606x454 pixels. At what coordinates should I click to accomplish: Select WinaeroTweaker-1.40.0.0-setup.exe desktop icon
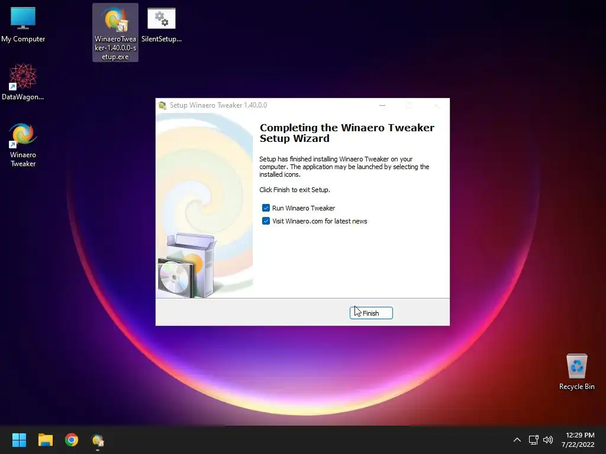tap(115, 33)
